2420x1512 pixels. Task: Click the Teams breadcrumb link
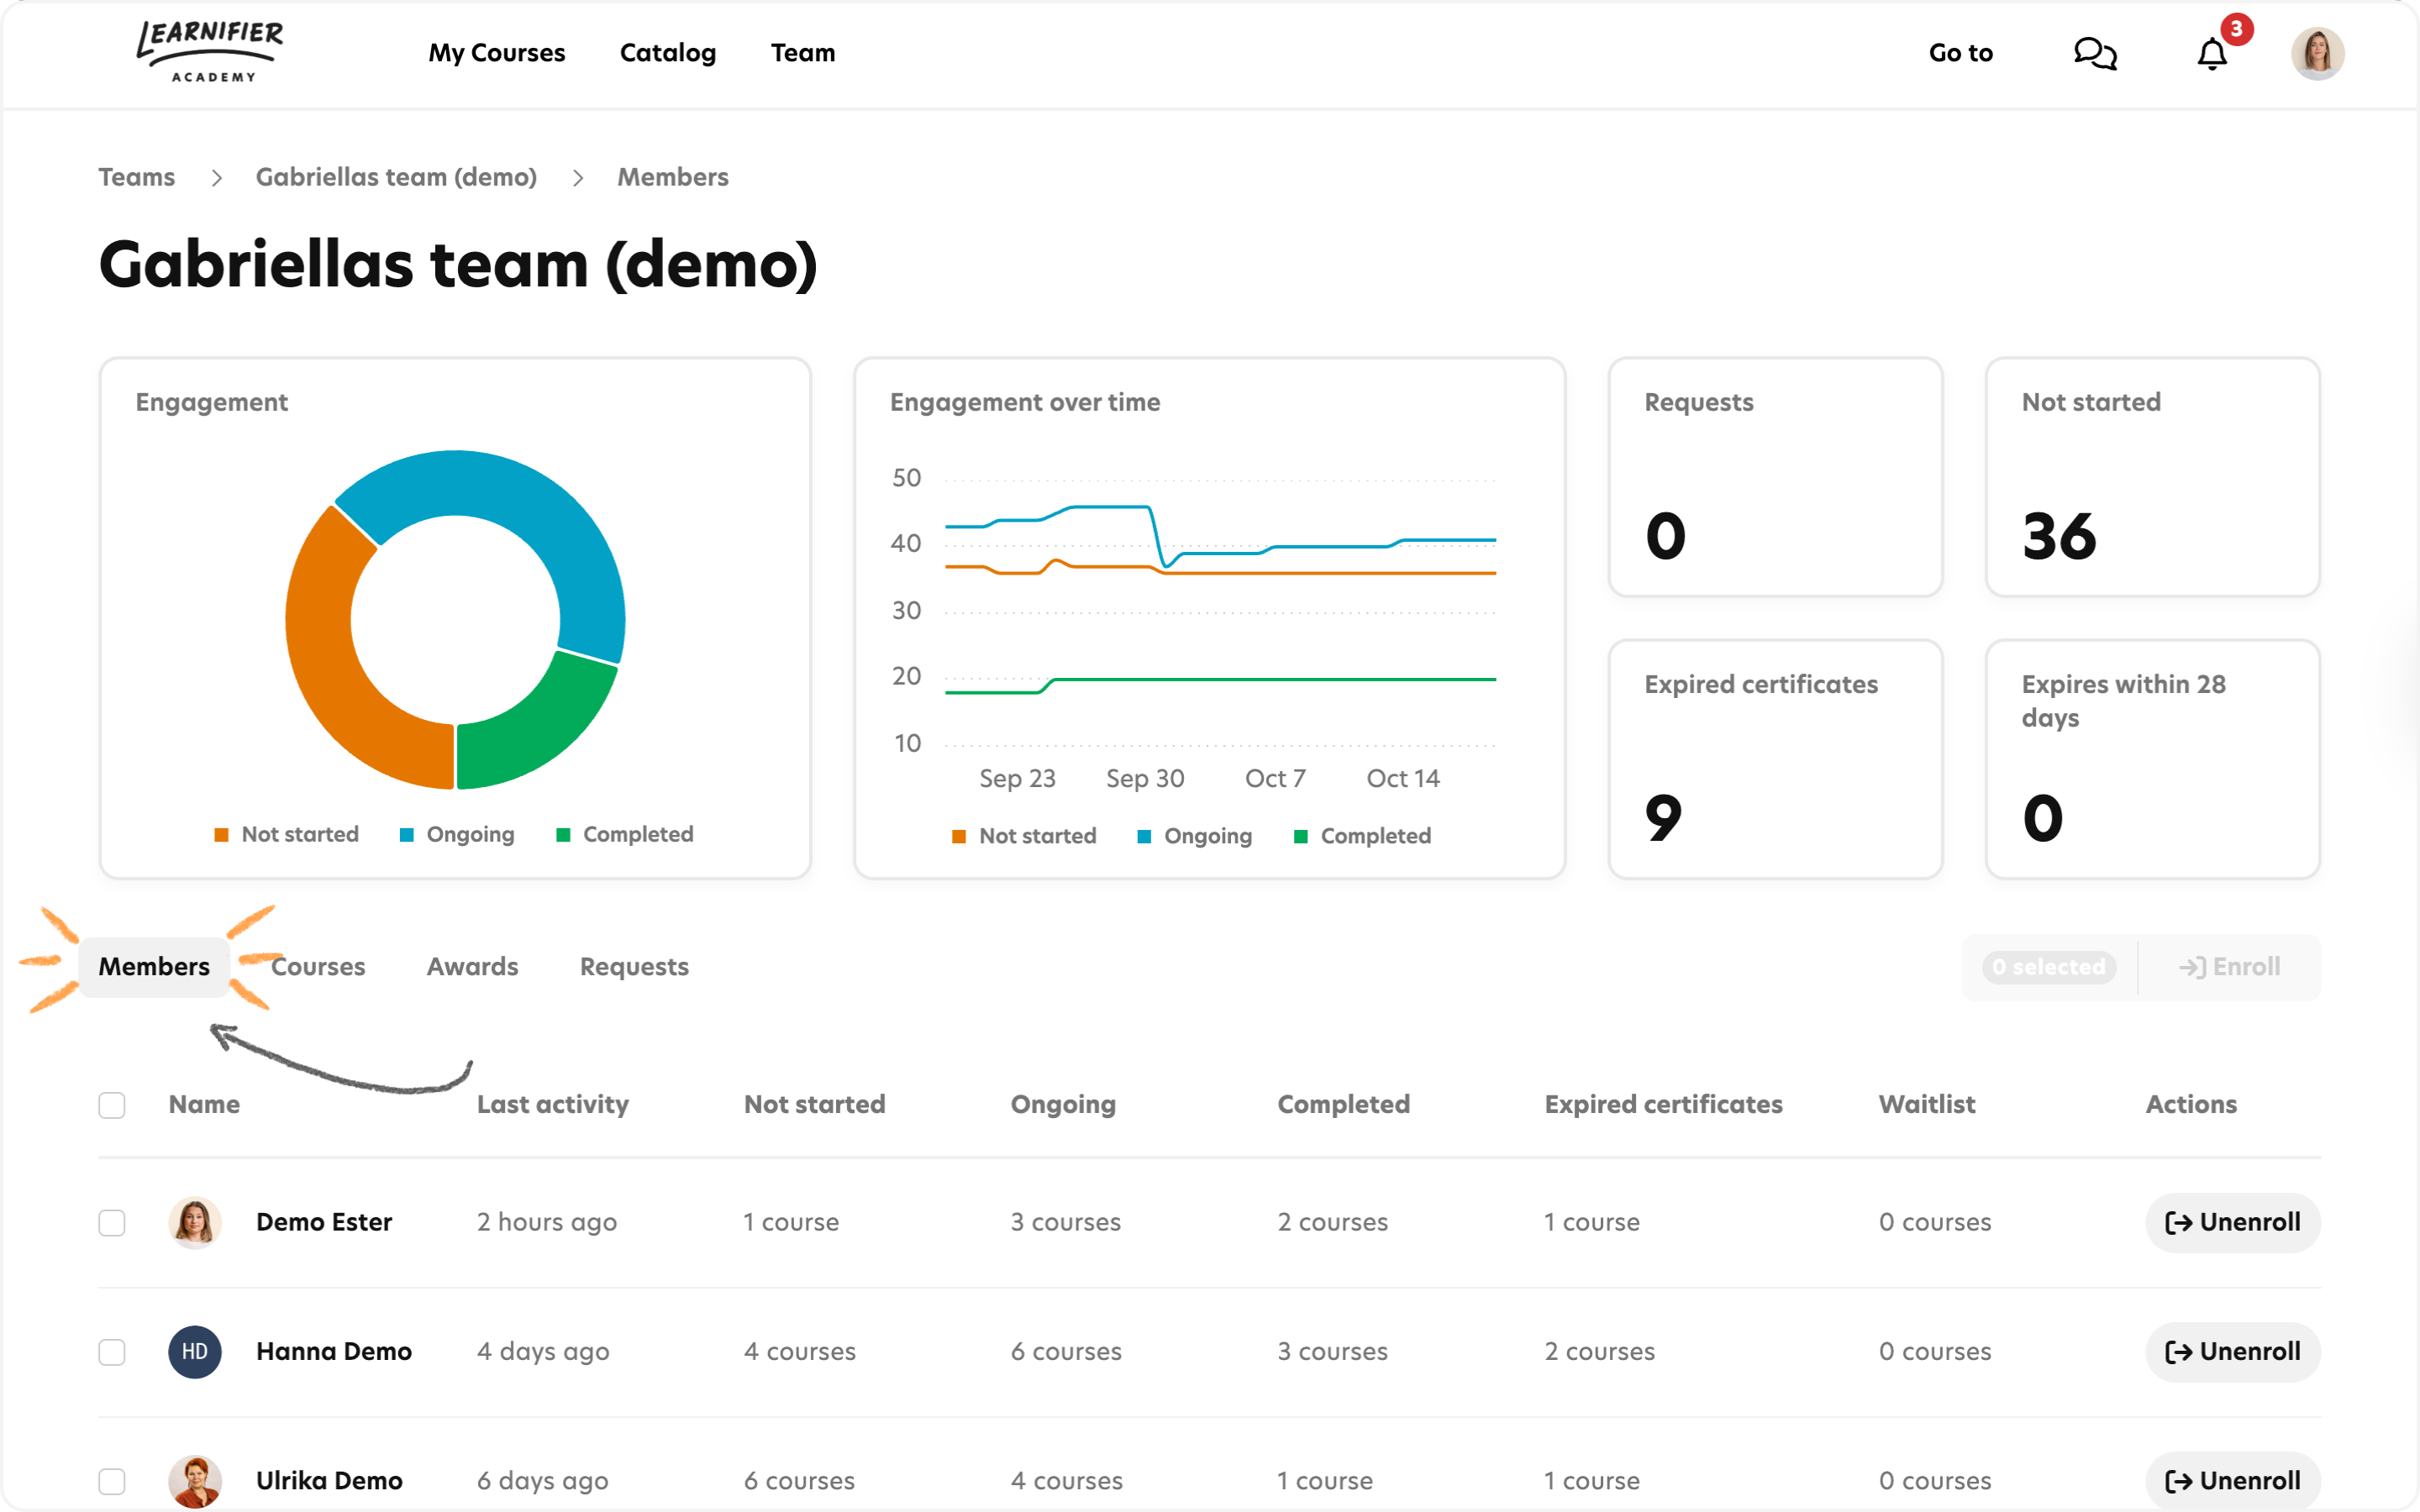(x=137, y=177)
